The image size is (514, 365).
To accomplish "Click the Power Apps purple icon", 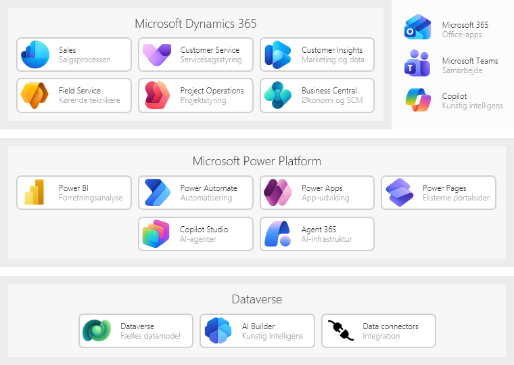I will click(x=278, y=192).
